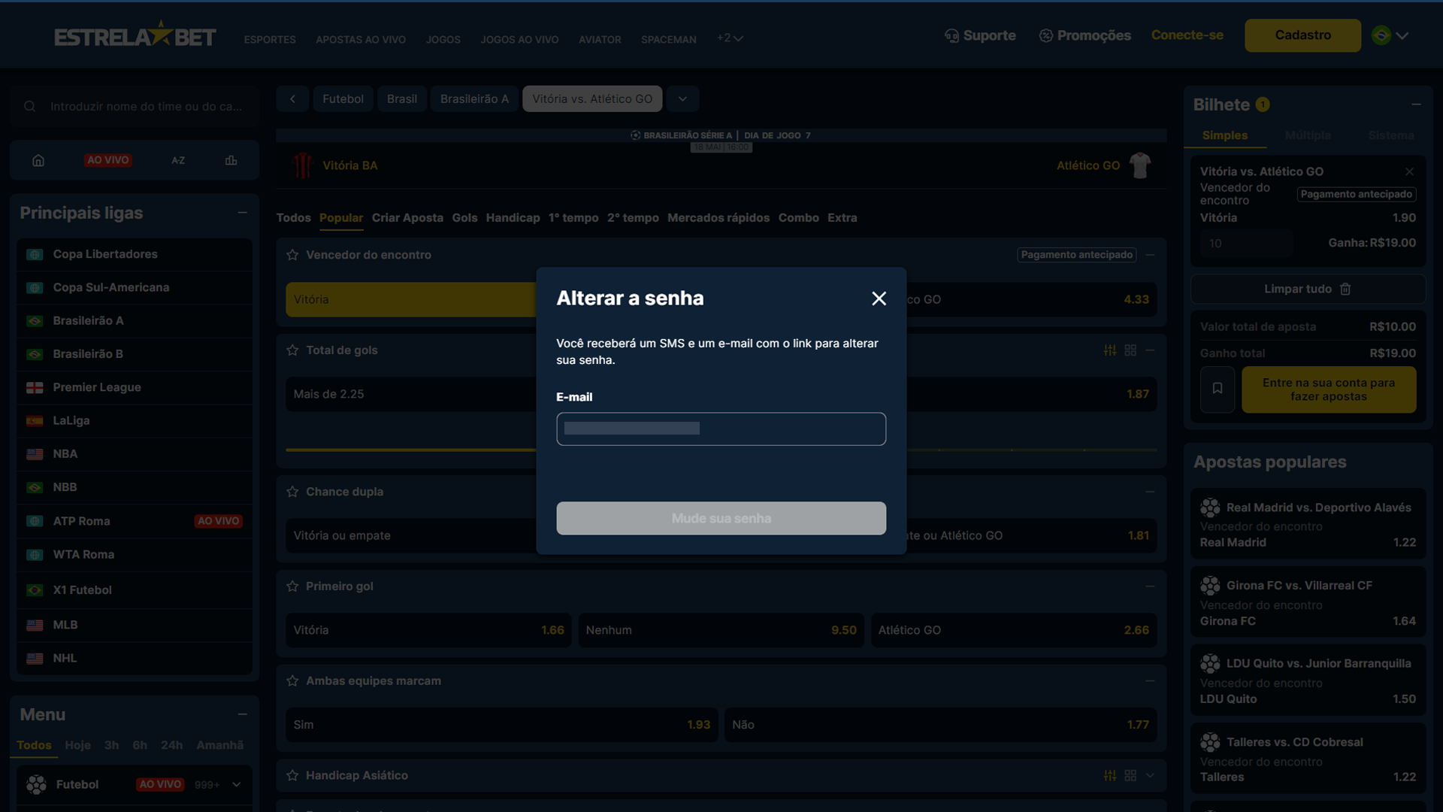Open the match selector dropdown chevron
Image resolution: width=1443 pixels, height=812 pixels.
pos(682,98)
